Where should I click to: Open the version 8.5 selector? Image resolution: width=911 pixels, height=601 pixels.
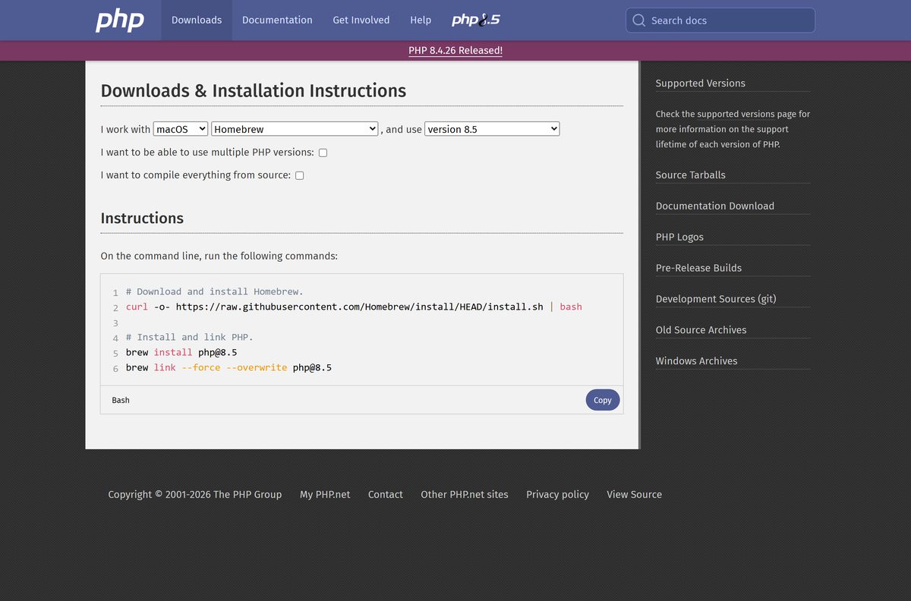pyautogui.click(x=492, y=129)
